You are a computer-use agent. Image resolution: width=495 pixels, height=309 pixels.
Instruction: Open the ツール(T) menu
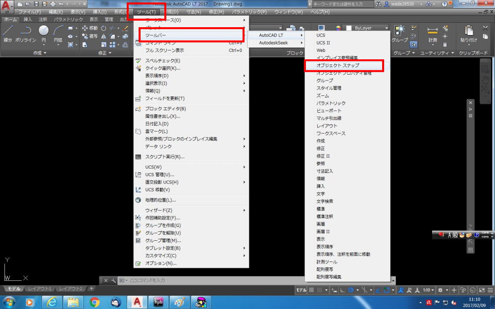pyautogui.click(x=146, y=12)
